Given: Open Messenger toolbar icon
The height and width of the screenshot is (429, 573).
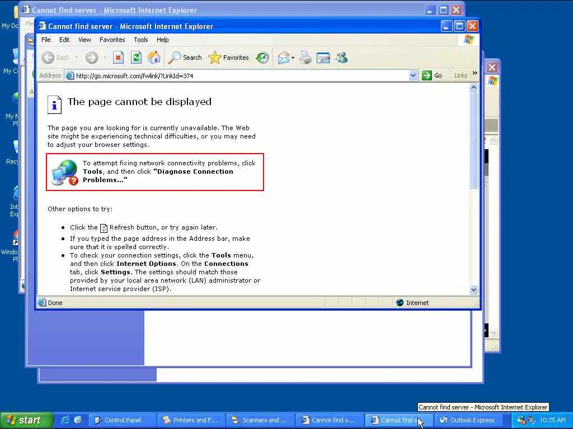Looking at the screenshot, I should coord(342,58).
